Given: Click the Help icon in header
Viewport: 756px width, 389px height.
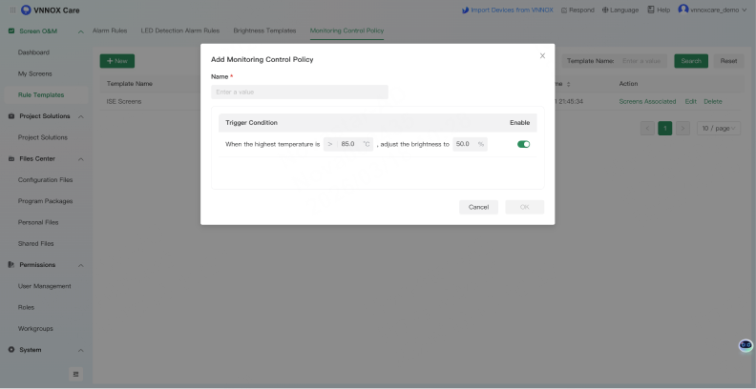Looking at the screenshot, I should (x=651, y=10).
